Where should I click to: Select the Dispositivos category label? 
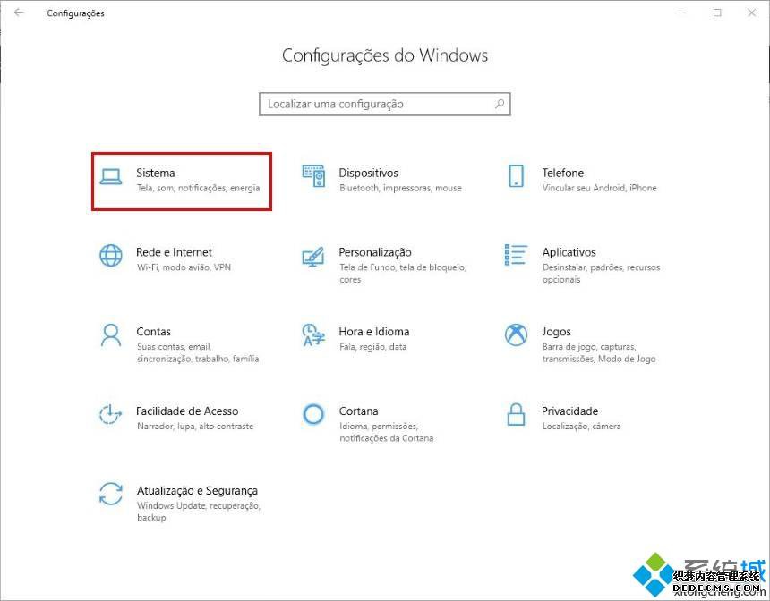[x=368, y=173]
